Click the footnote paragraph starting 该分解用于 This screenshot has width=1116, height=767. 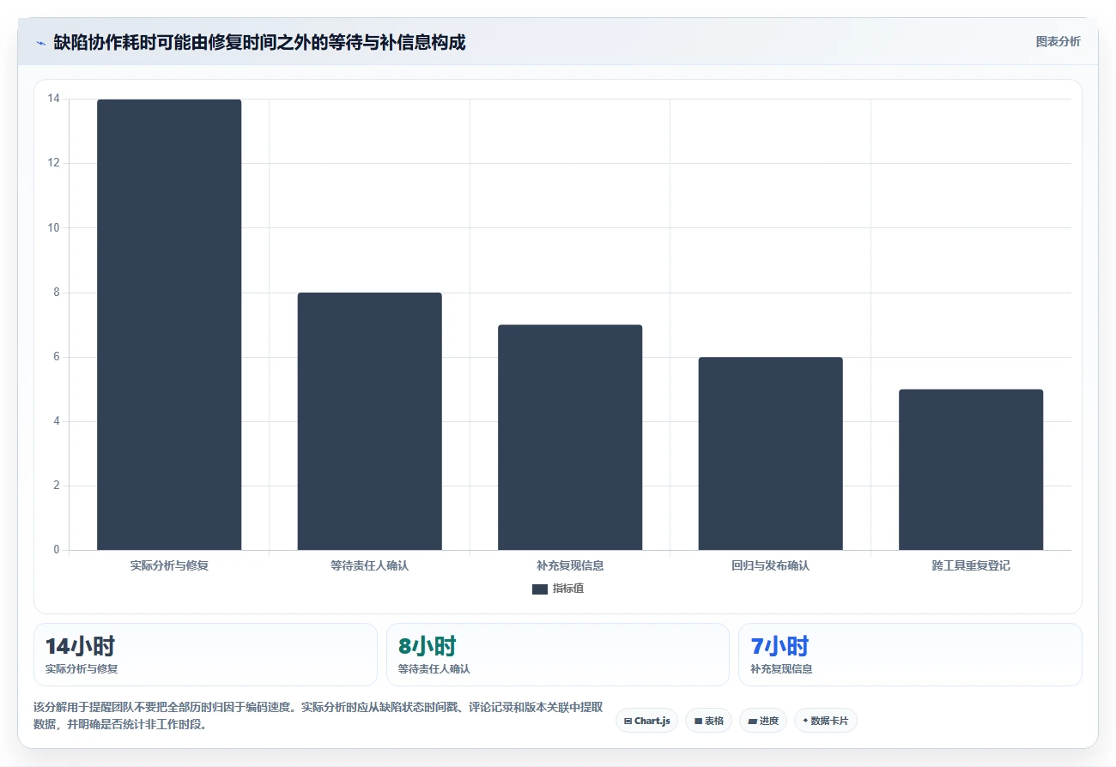pyautogui.click(x=318, y=716)
